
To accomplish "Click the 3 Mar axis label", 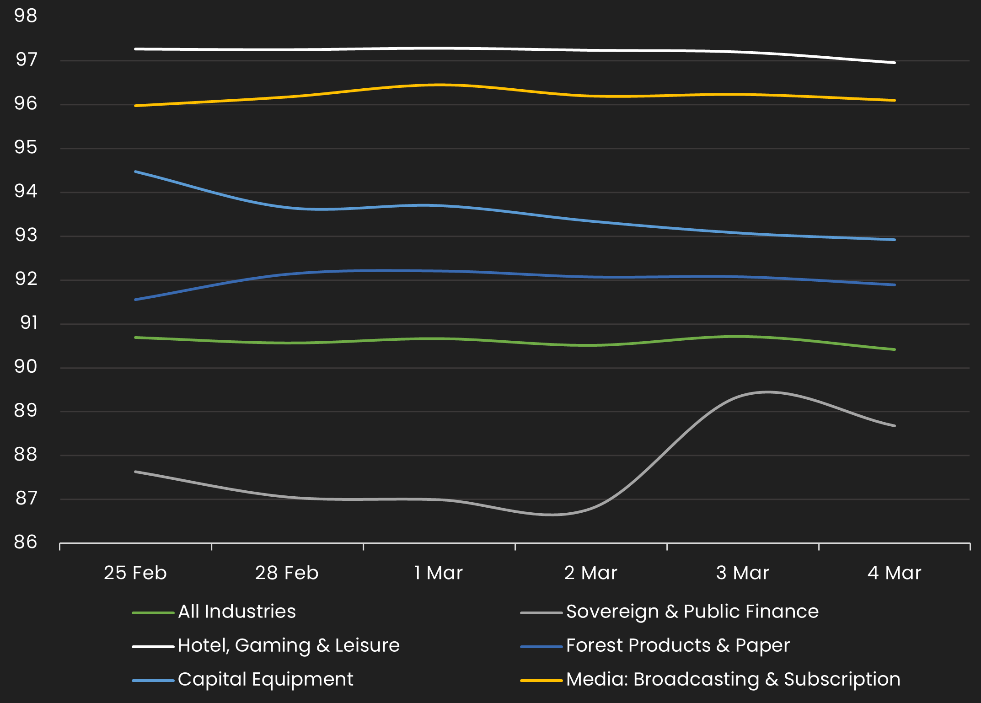I will pos(742,573).
